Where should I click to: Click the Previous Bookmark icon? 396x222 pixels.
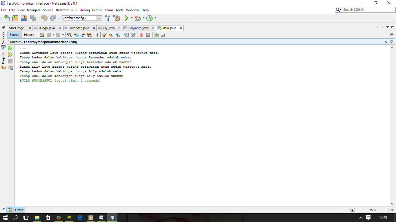(x=105, y=35)
